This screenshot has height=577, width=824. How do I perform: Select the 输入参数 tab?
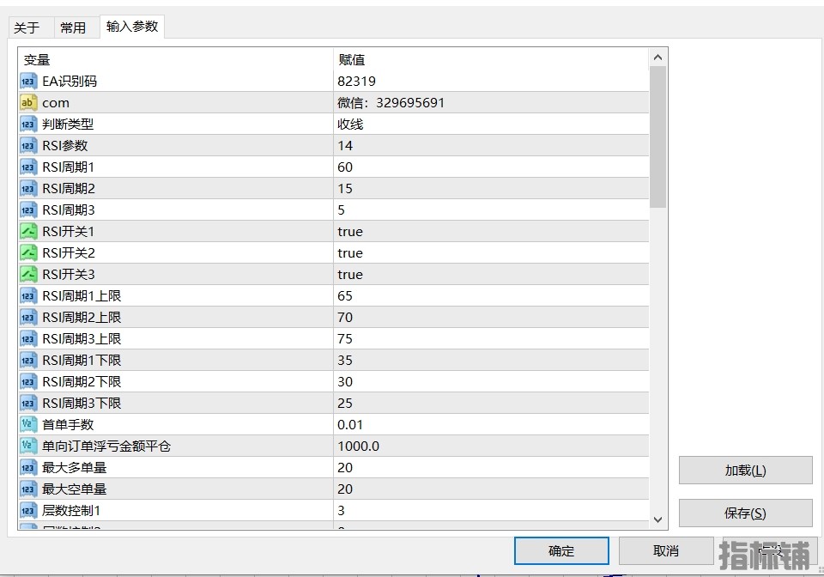(132, 27)
